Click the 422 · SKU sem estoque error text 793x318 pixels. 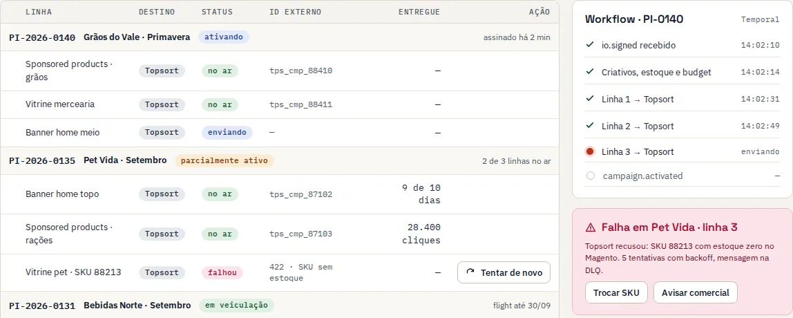(301, 272)
